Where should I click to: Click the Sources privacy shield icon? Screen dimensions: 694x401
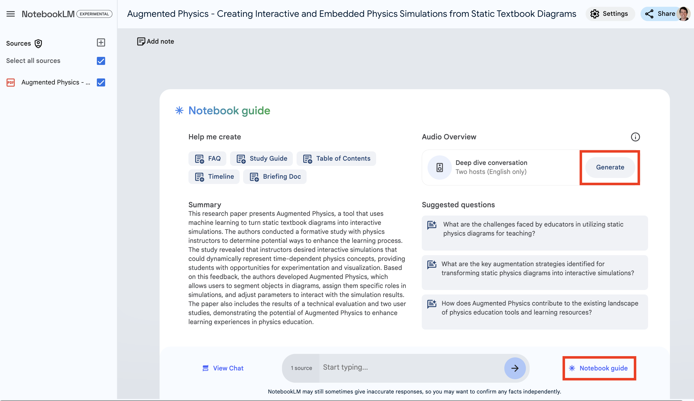tap(38, 43)
